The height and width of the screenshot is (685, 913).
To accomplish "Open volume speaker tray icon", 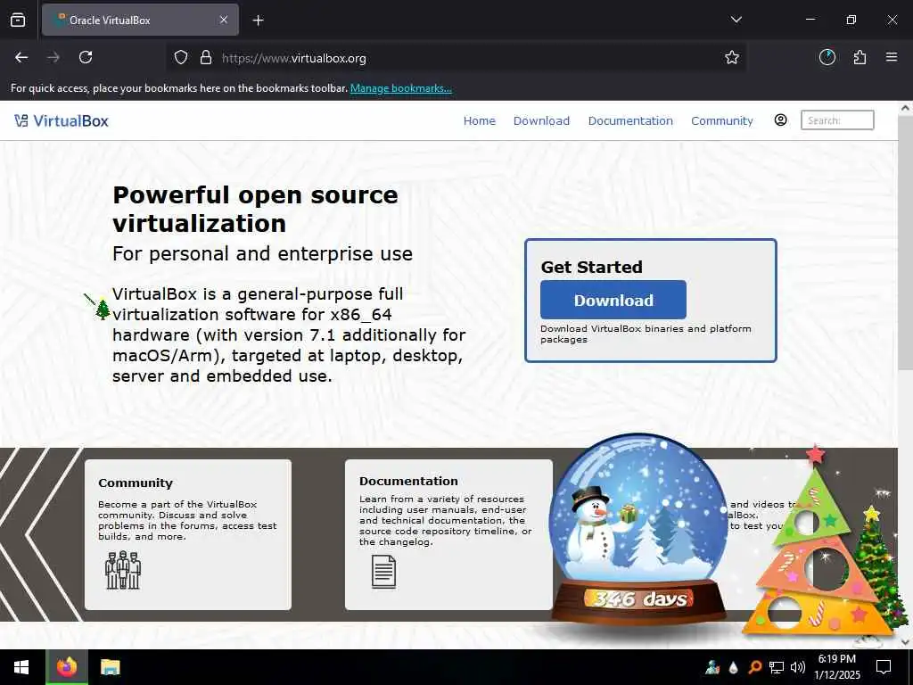I will 798,667.
